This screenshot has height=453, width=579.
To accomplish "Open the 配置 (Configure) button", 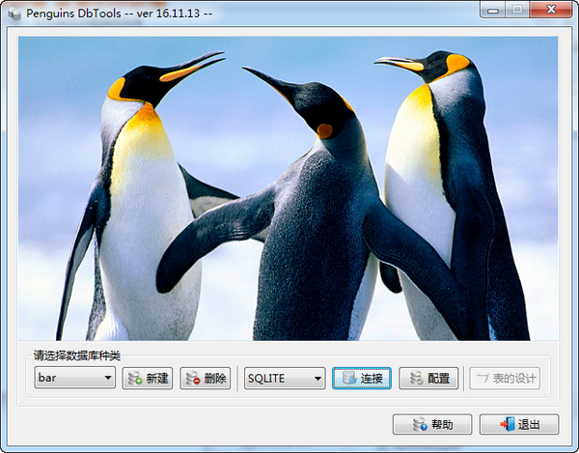I will tap(428, 378).
